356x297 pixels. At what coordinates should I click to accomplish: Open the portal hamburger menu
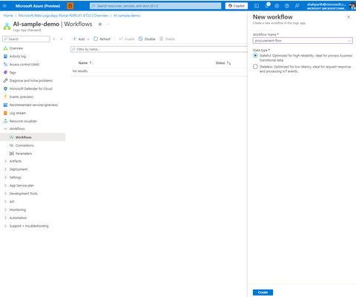4,6
